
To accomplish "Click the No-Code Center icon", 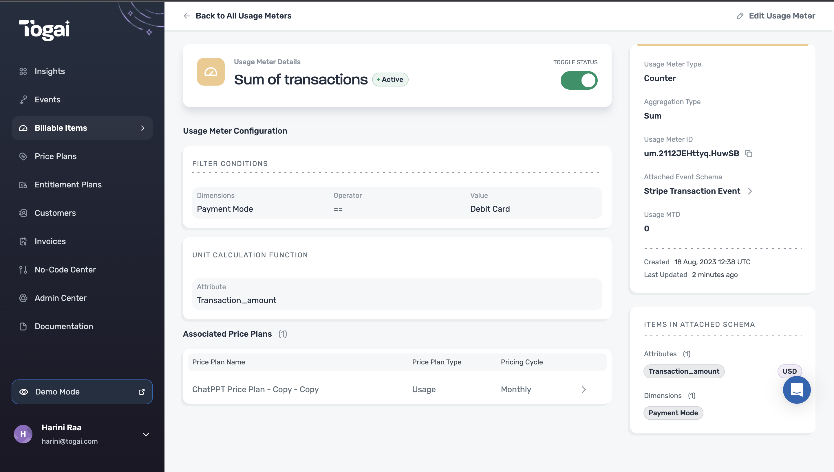I will point(23,270).
